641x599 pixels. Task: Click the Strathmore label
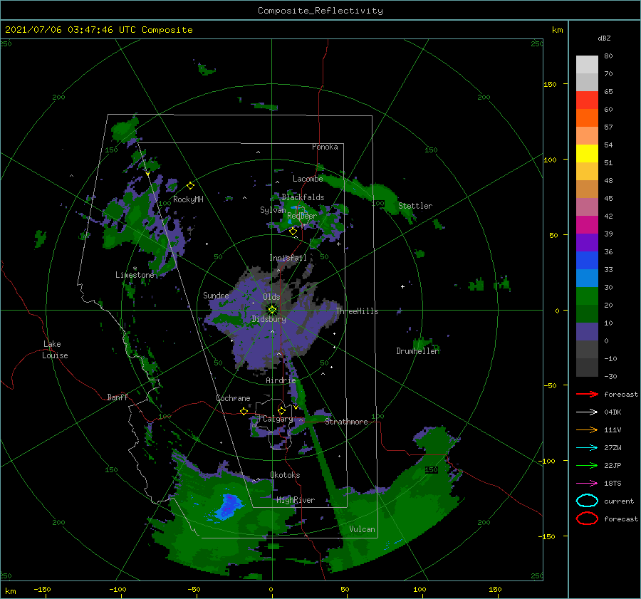tap(346, 422)
